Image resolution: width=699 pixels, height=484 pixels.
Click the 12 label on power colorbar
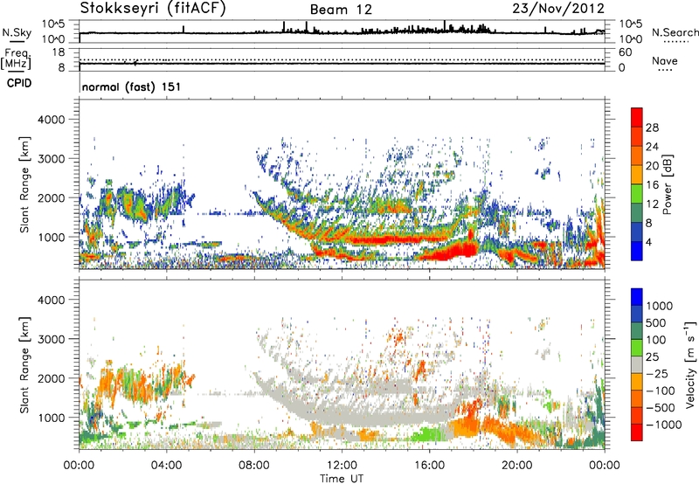tap(652, 204)
